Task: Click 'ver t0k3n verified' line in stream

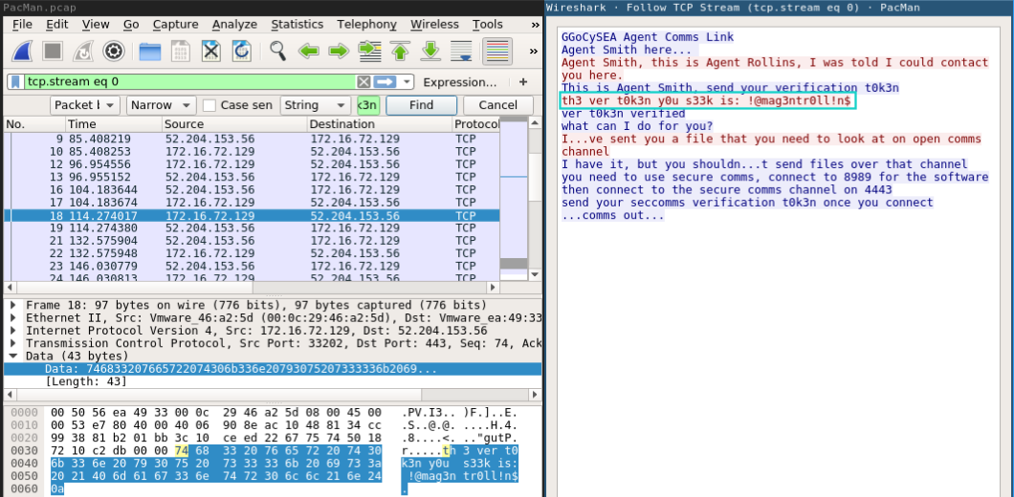Action: (624, 114)
